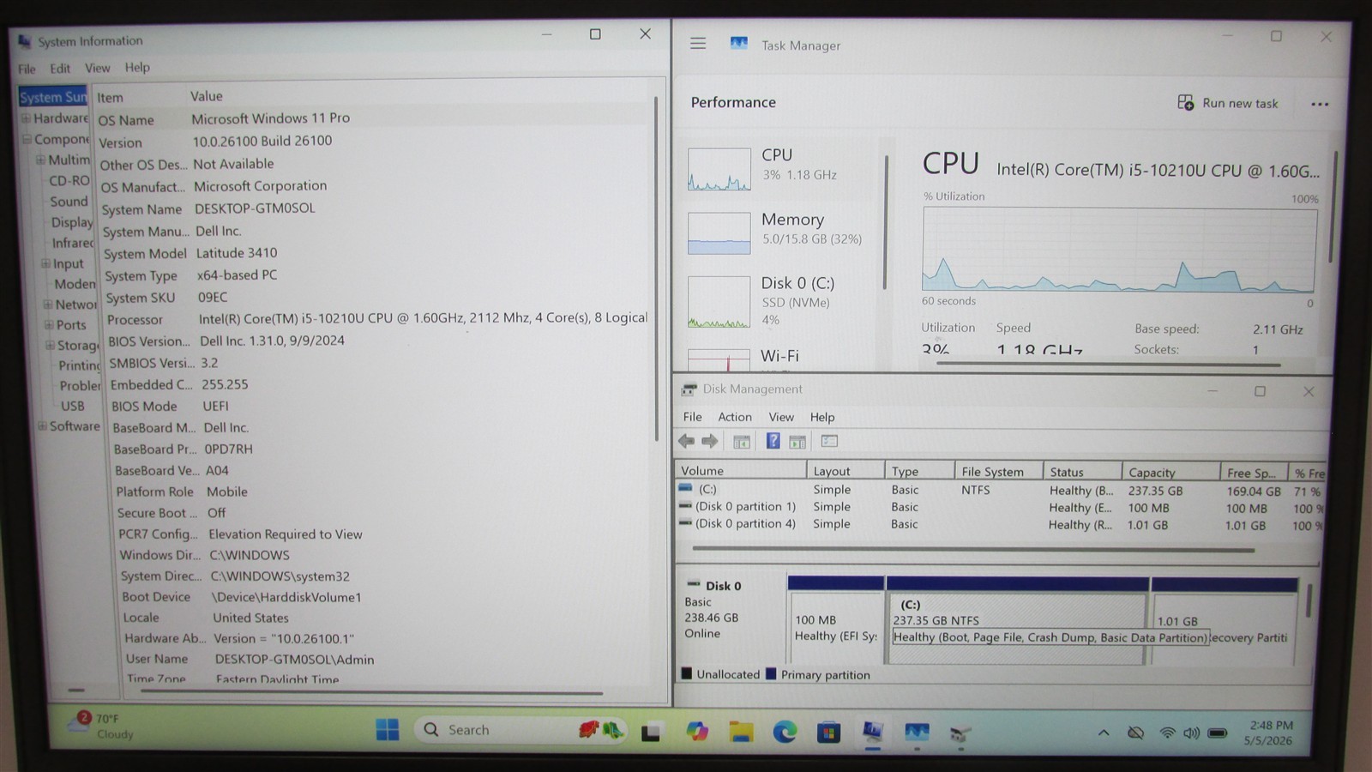Click Show/Hide Console Tree toolbar icon
Viewport: 1372px width, 772px height.
(742, 442)
